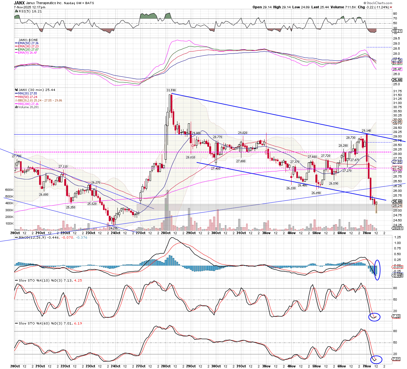This screenshot has width=407, height=369.
Task: Click the blue EMA(50) legend swatch
Action: tap(16, 43)
